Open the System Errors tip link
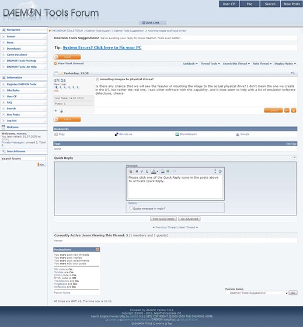Screen dimensions: 303x327 click(x=102, y=47)
